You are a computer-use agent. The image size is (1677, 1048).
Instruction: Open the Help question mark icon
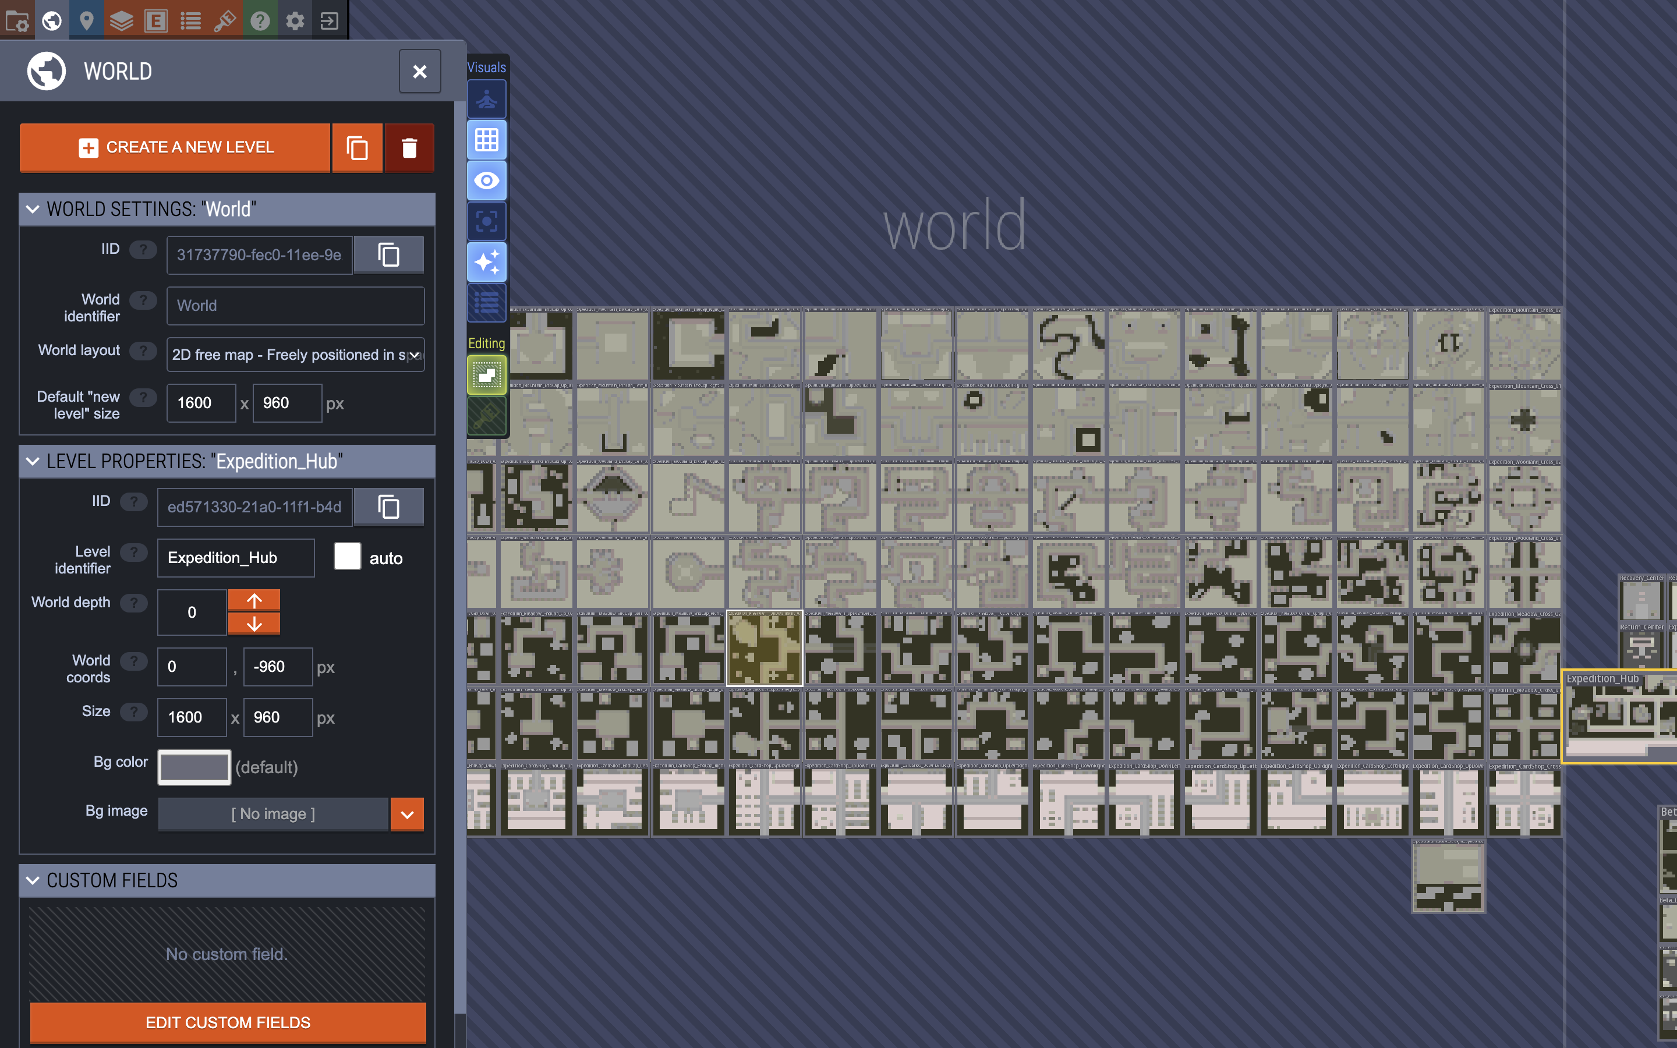tap(260, 20)
